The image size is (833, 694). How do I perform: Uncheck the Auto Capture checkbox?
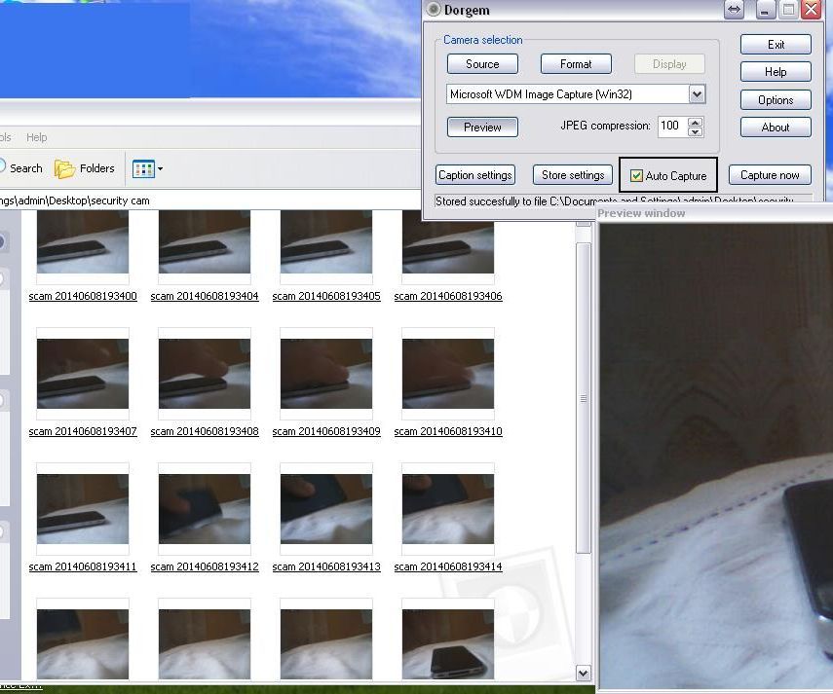(x=636, y=175)
